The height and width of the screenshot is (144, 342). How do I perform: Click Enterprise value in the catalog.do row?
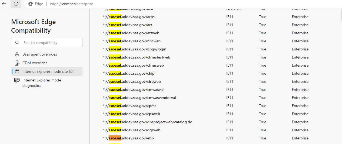tap(300, 122)
